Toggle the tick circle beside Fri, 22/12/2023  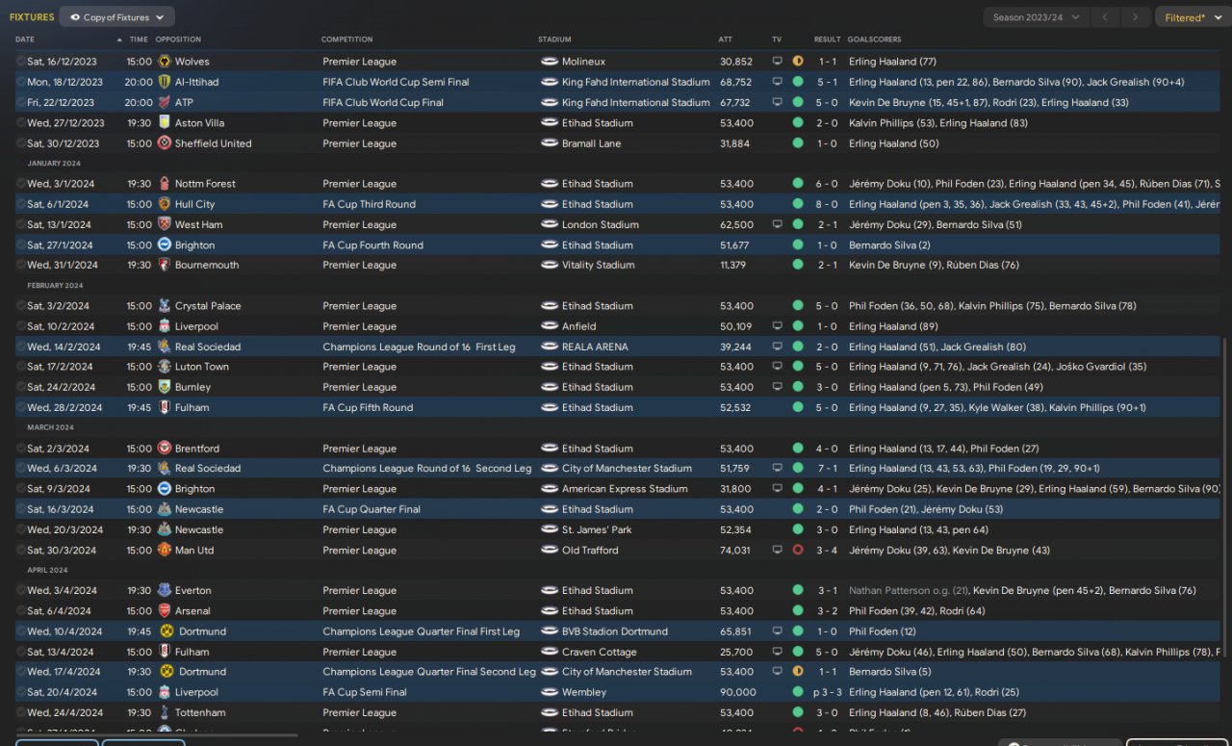21,102
